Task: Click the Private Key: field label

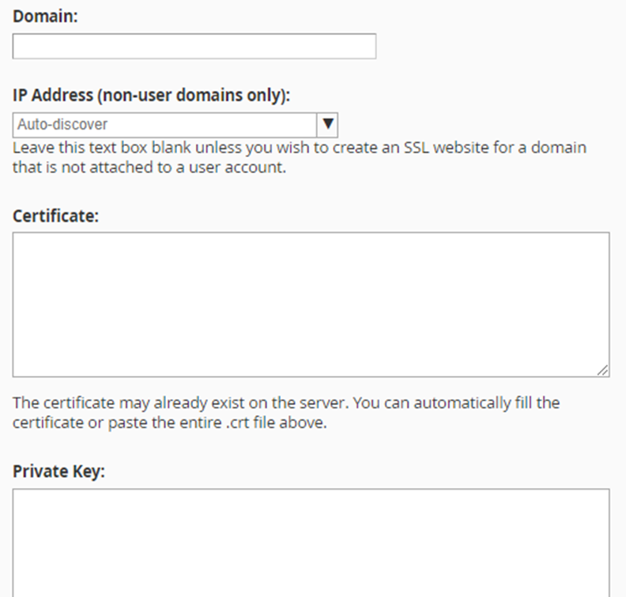Action: pos(58,471)
